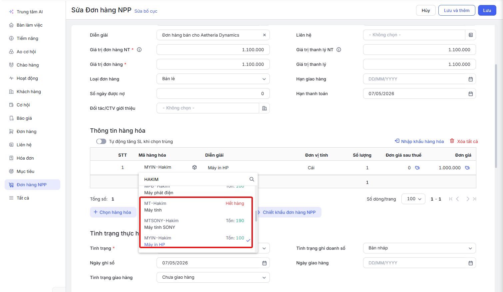Image resolution: width=503 pixels, height=292 pixels.
Task: Toggle Tự động tăng SL khi chọn trùng switch
Action: click(101, 141)
